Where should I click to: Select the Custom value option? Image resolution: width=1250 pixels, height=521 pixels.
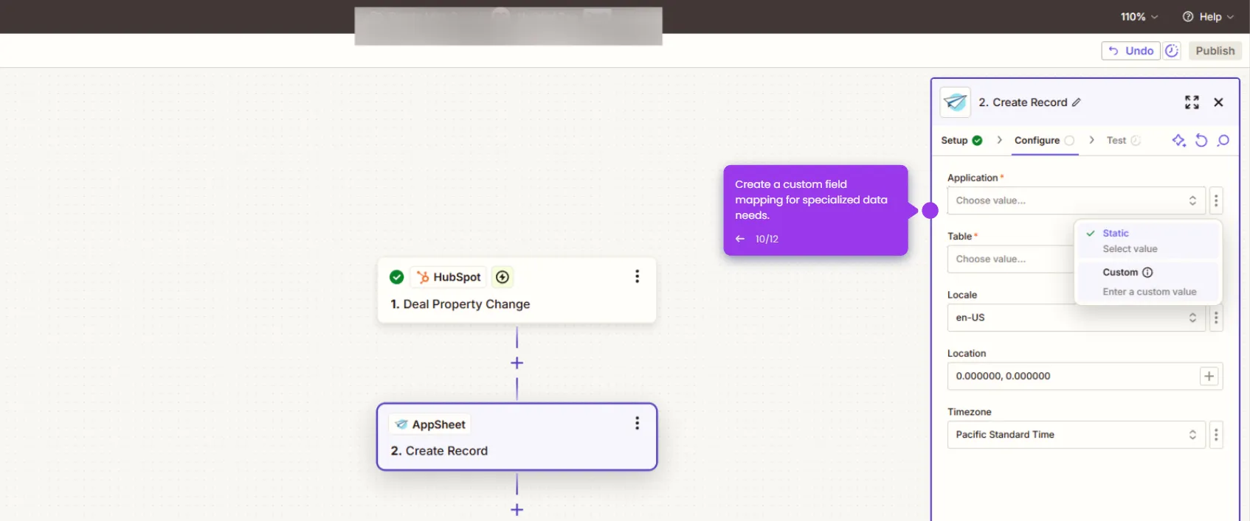pyautogui.click(x=1147, y=282)
